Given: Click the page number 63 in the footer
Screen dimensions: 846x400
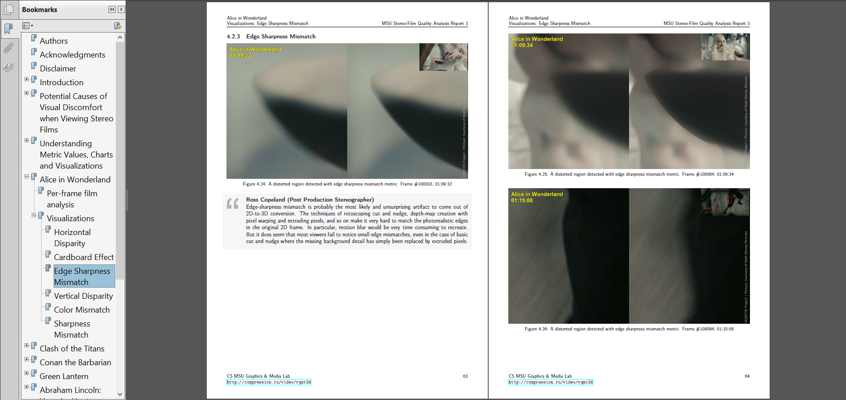Looking at the screenshot, I should coord(465,376).
